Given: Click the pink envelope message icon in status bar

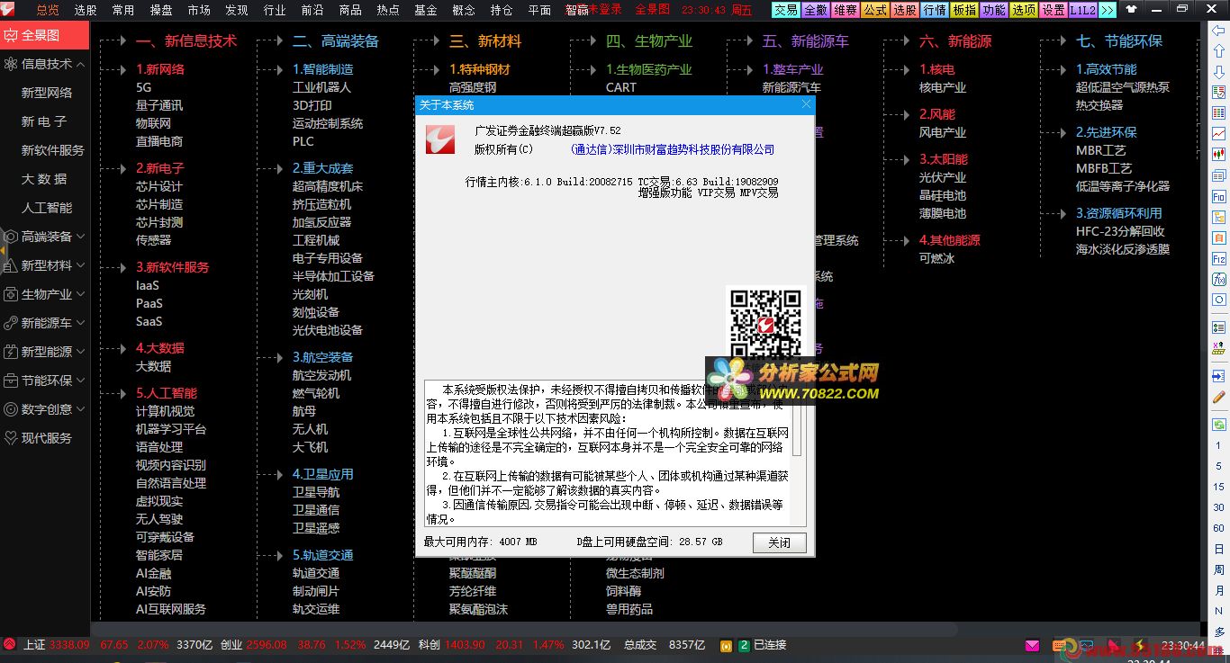Looking at the screenshot, I should point(1033,645).
